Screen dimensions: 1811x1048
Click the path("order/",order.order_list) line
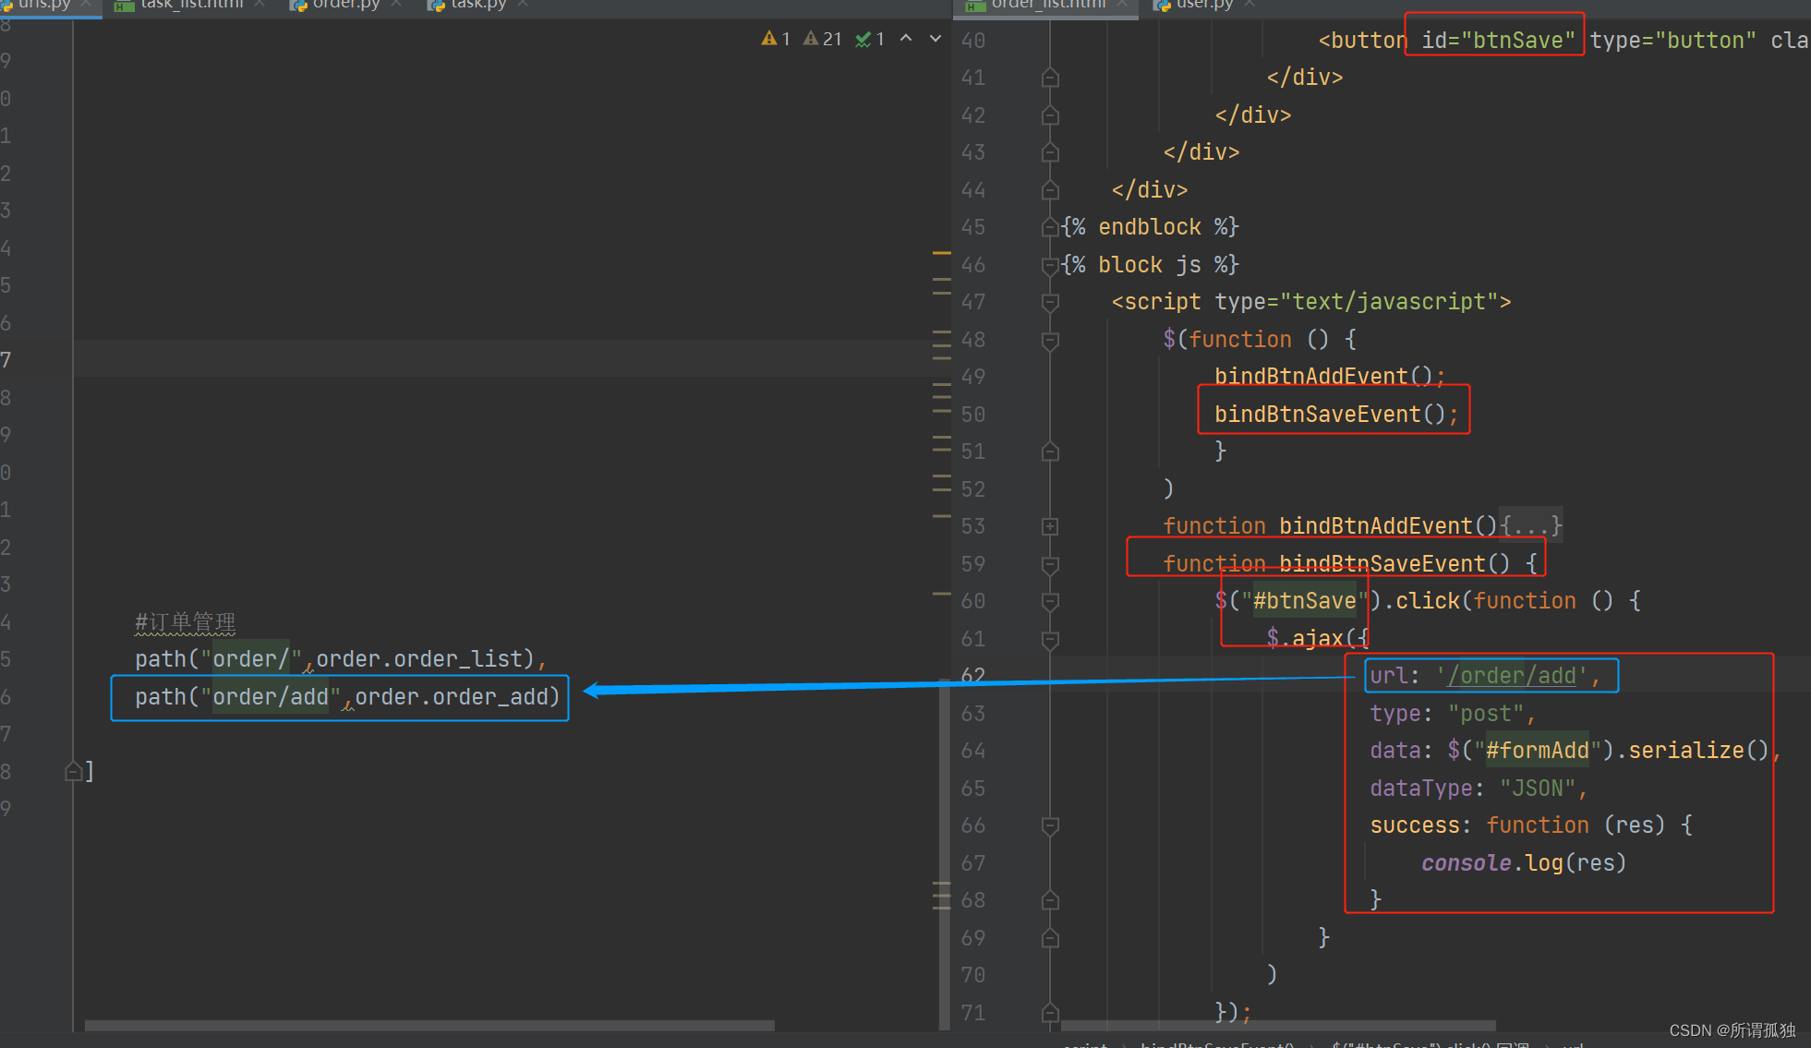click(340, 659)
